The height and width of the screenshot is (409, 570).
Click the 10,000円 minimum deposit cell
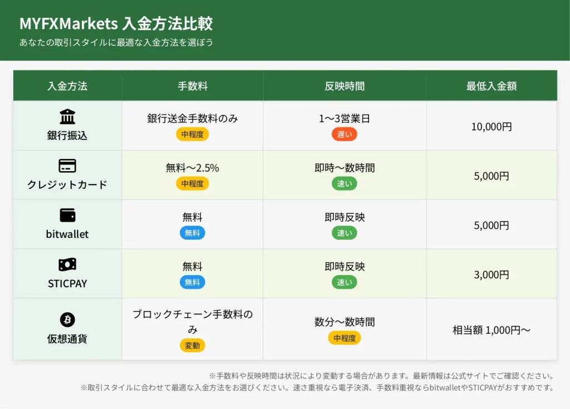492,127
